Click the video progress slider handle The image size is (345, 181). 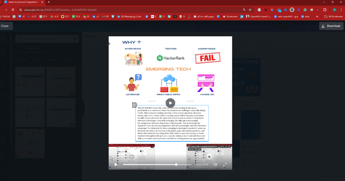tap(176, 165)
